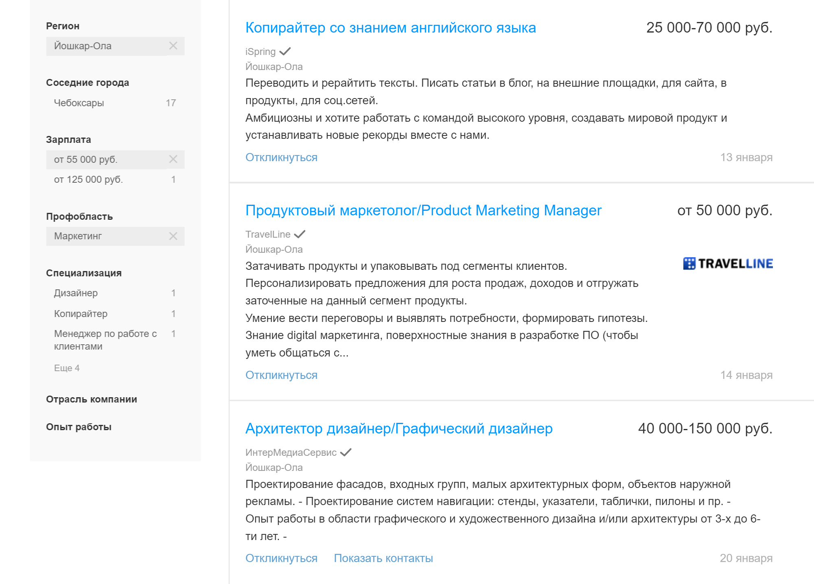
Task: Select the от 125 000 руб. salary option
Action: click(x=115, y=179)
